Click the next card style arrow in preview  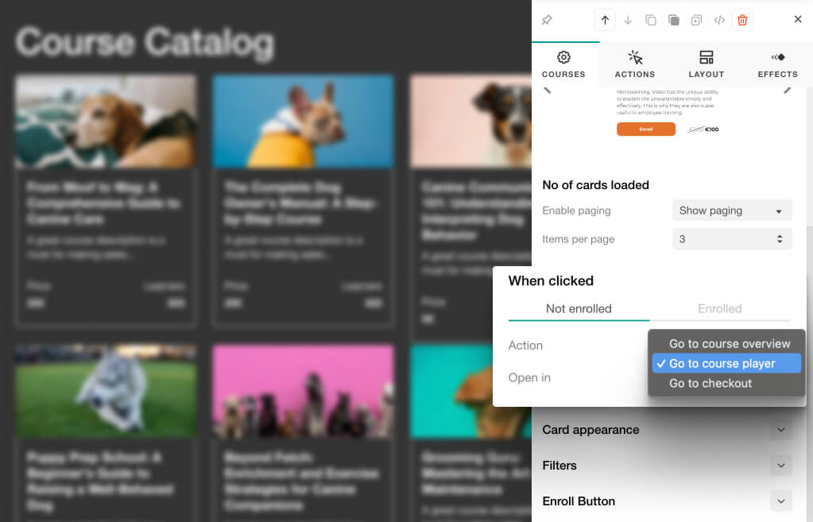coord(787,91)
